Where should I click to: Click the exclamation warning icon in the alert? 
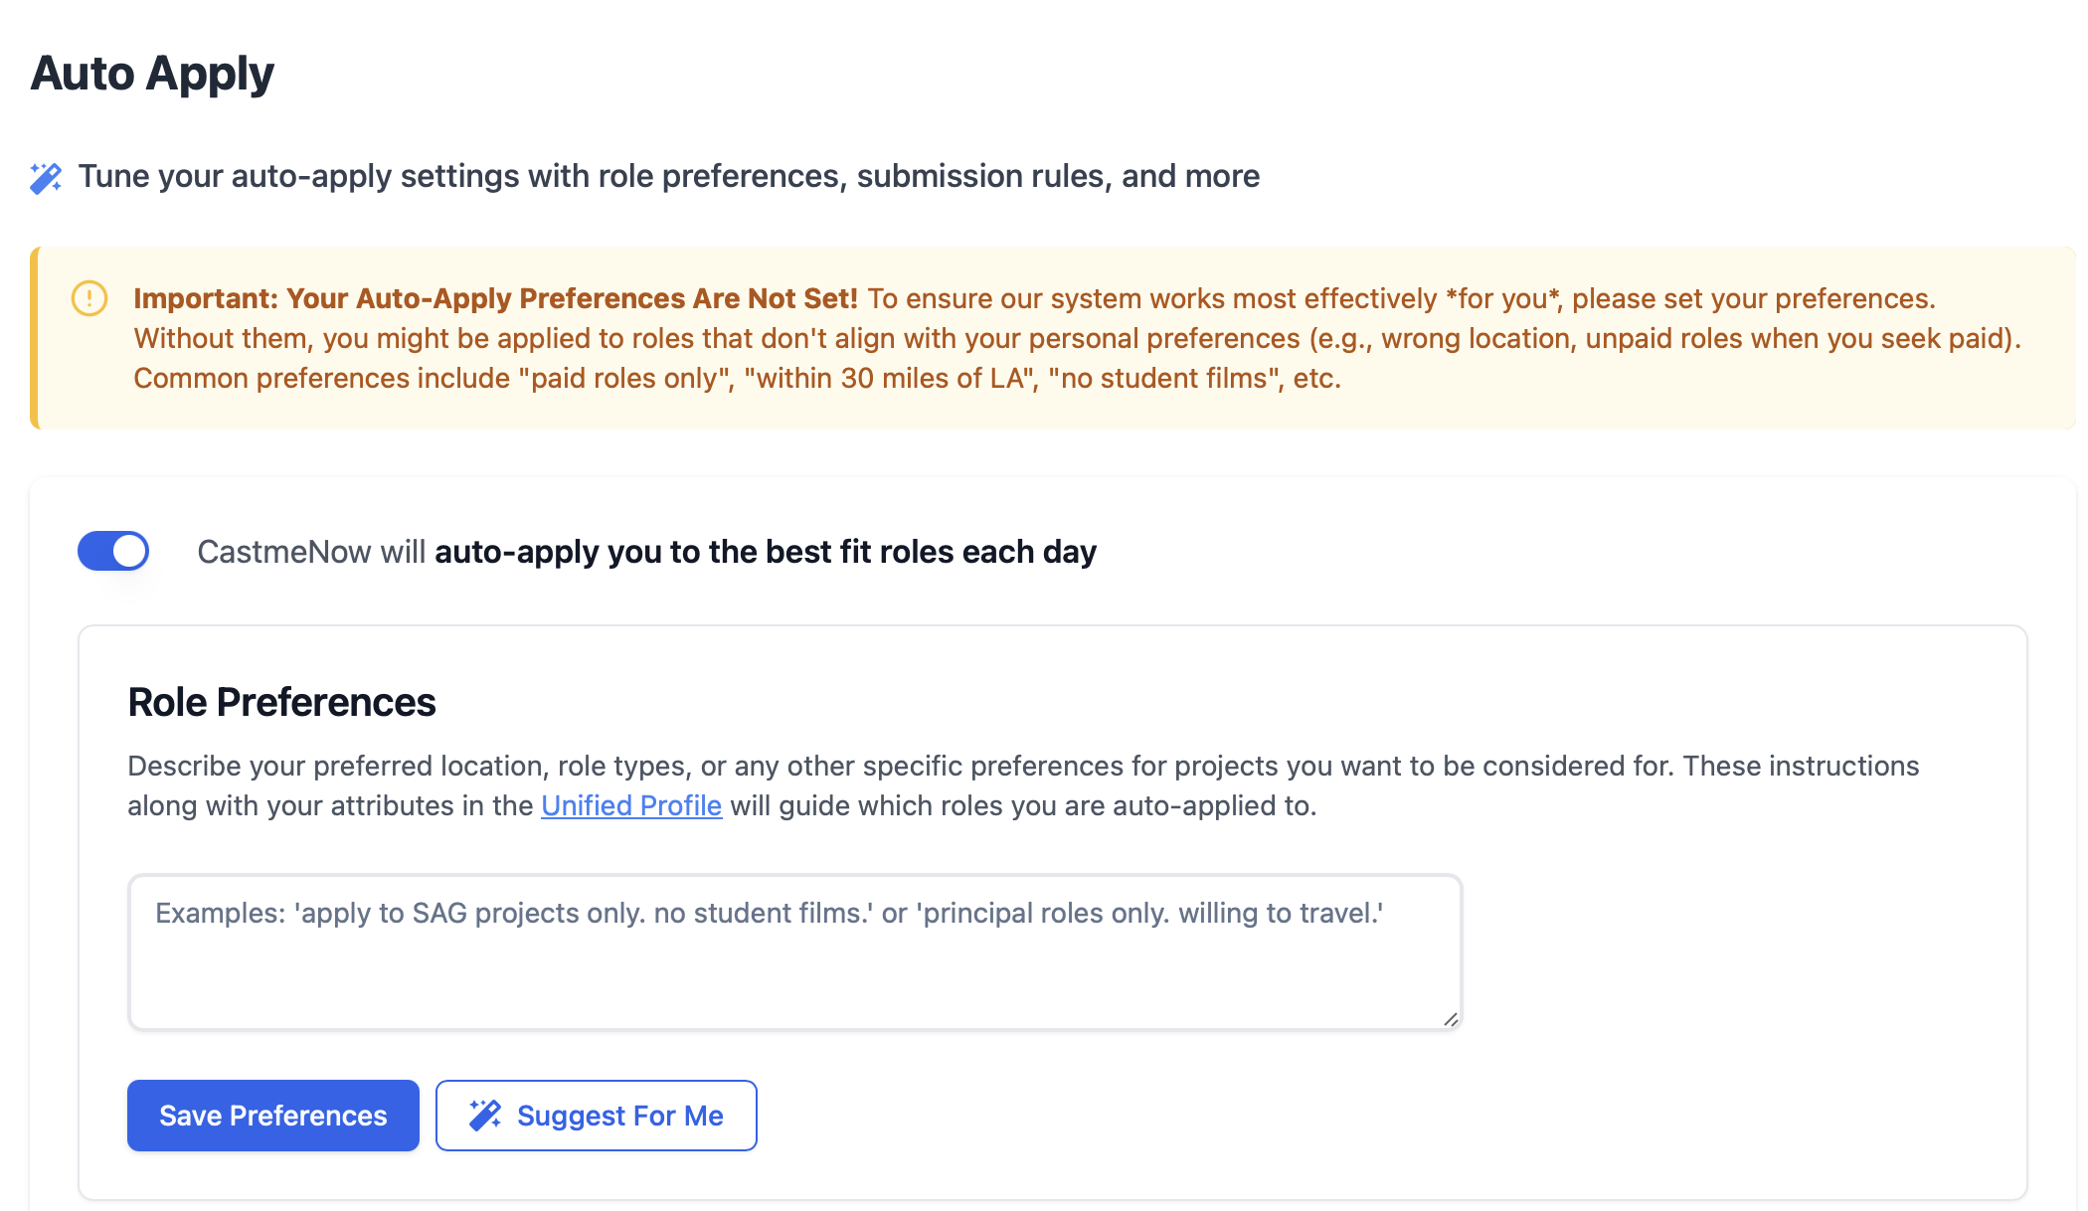coord(89,298)
